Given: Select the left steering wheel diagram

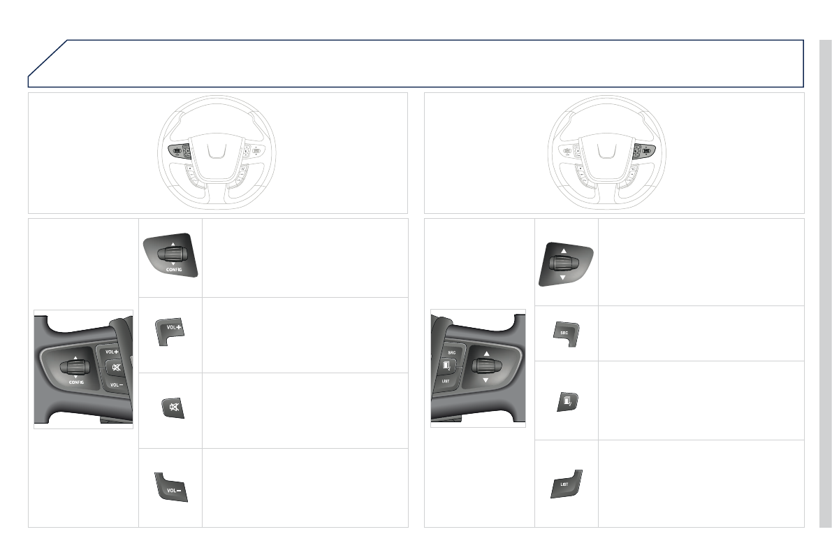Looking at the screenshot, I should (x=217, y=152).
